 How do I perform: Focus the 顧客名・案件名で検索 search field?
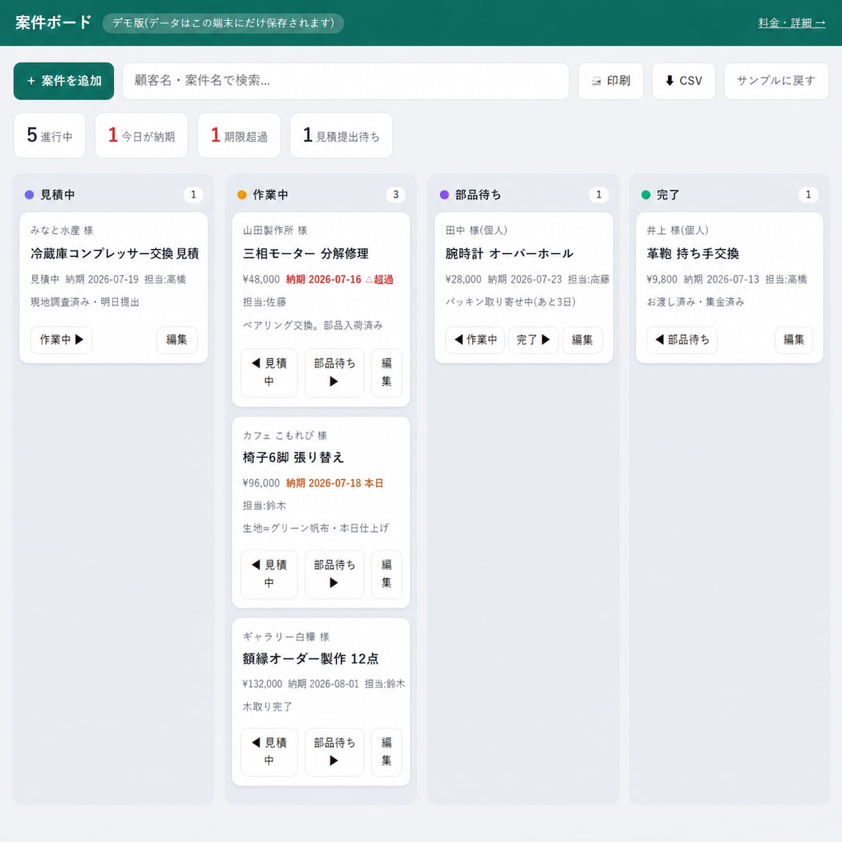click(346, 81)
